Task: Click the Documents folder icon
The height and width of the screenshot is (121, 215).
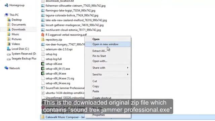Action: click(x=9, y=25)
